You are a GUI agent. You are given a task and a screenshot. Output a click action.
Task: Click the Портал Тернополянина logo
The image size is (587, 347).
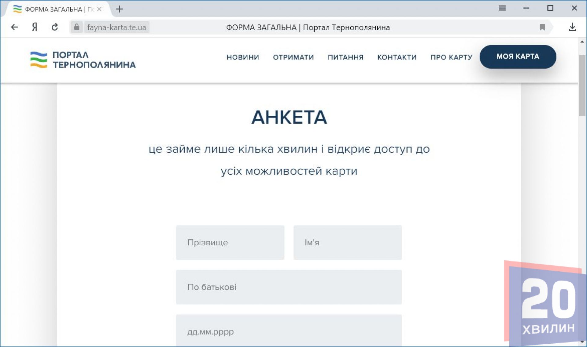(x=83, y=60)
